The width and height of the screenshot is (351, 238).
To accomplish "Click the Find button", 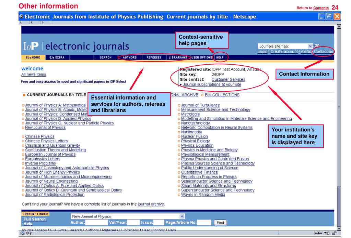I will pyautogui.click(x=220, y=222).
